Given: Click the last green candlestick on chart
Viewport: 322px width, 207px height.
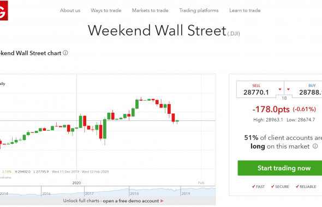Looking at the screenshot, I should (177, 121).
